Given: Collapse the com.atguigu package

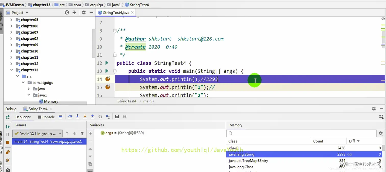Looking at the screenshot, I should 23,83.
